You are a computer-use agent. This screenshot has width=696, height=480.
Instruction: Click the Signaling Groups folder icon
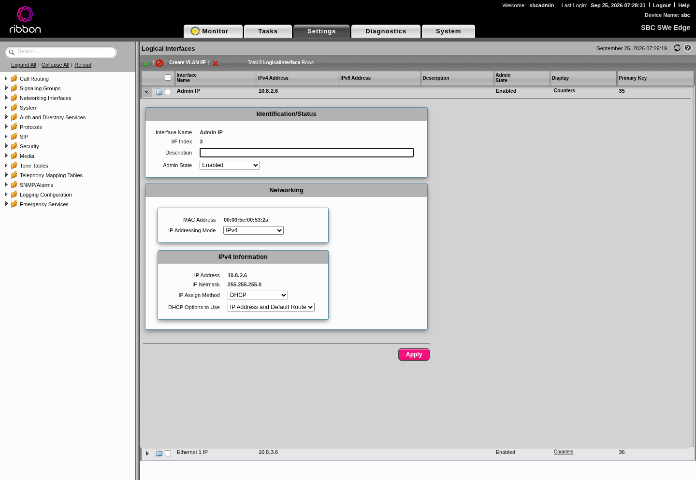[14, 88]
